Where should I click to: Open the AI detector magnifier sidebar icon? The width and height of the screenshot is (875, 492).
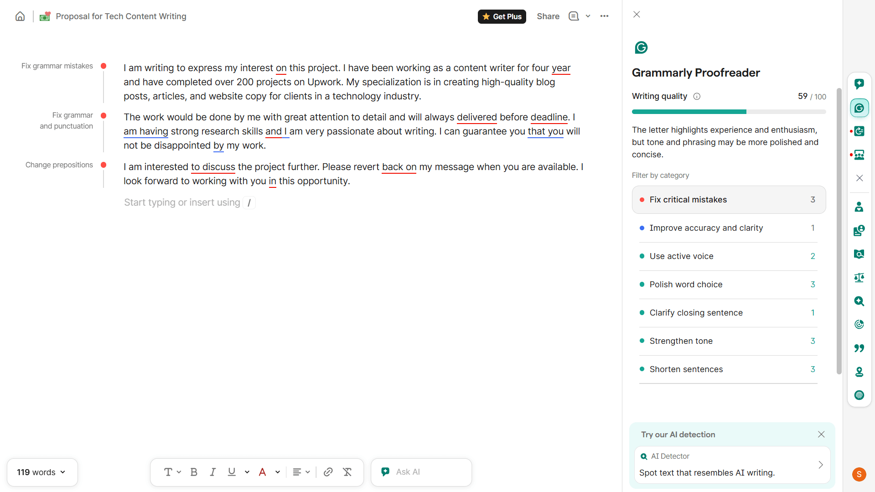(859, 301)
